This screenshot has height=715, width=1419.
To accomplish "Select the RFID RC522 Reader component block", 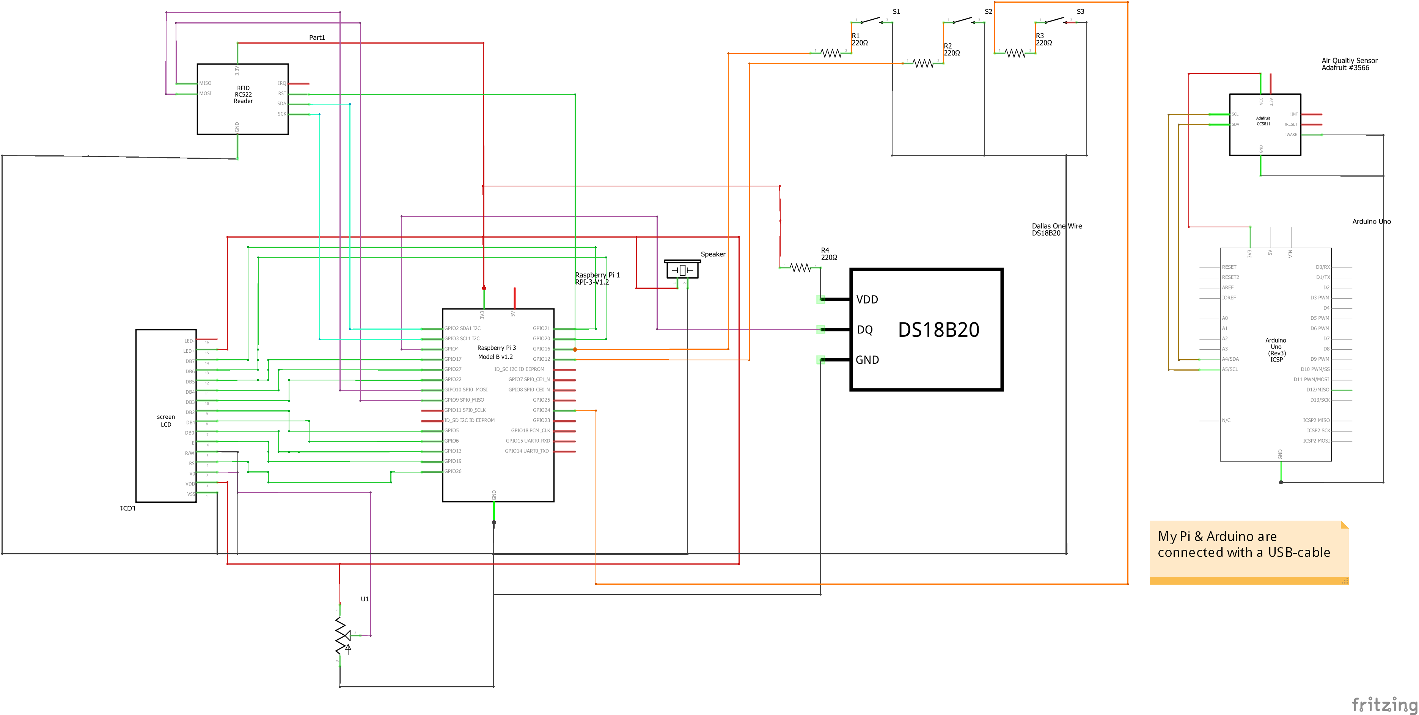I will click(242, 99).
